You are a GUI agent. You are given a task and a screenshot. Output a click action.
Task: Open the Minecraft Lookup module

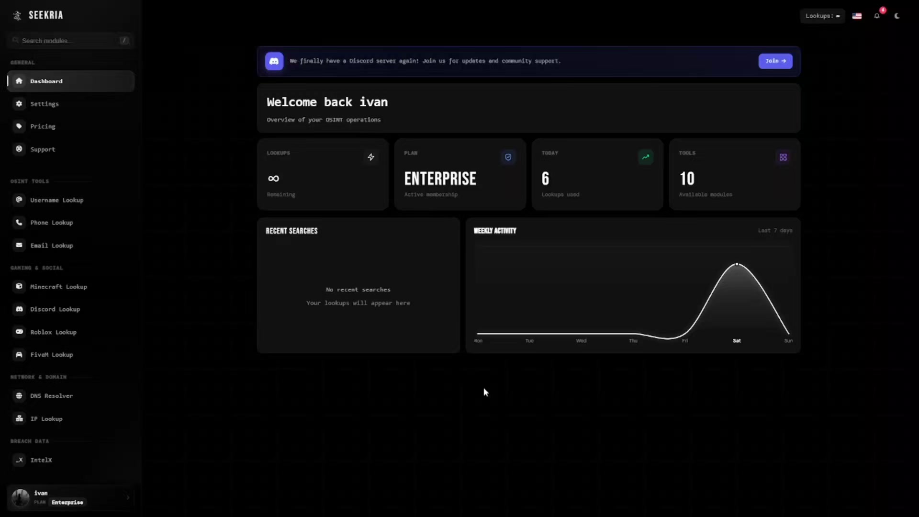71,287
